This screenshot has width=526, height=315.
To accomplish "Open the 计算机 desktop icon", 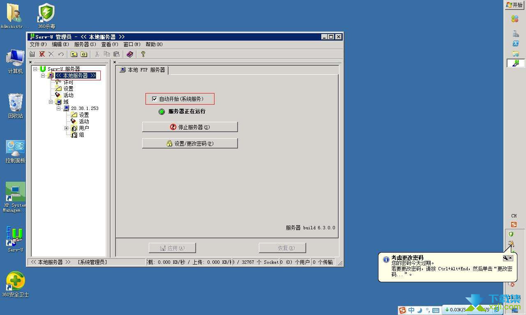I will click(x=16, y=62).
